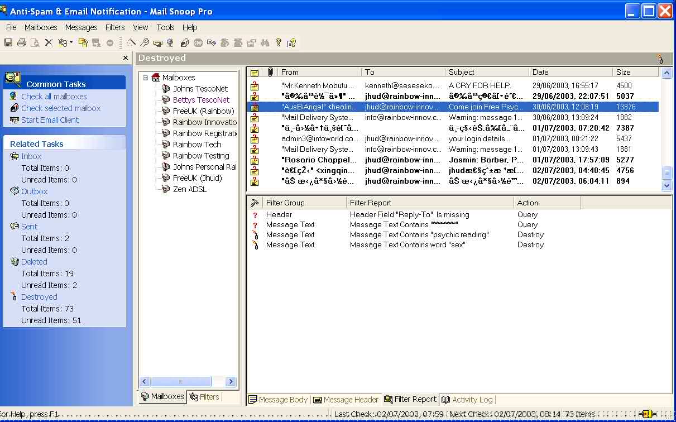Click the computer toolbar icon beside the wrench
Viewport: 676px width, 422px height.
pyautogui.click(x=158, y=42)
